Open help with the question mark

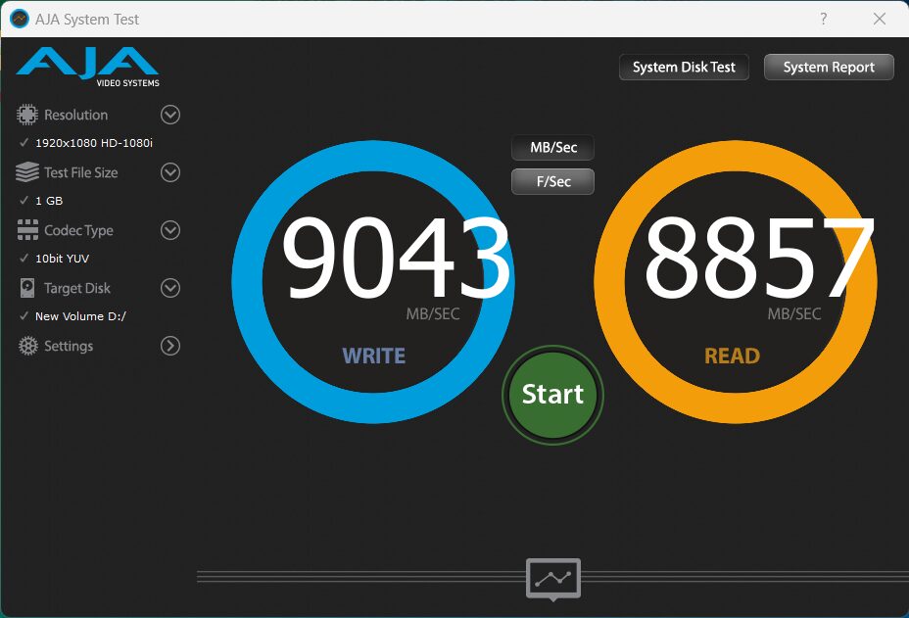pyautogui.click(x=823, y=20)
